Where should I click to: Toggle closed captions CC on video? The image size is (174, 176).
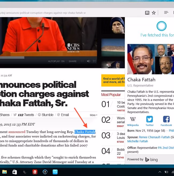(x=83, y=61)
